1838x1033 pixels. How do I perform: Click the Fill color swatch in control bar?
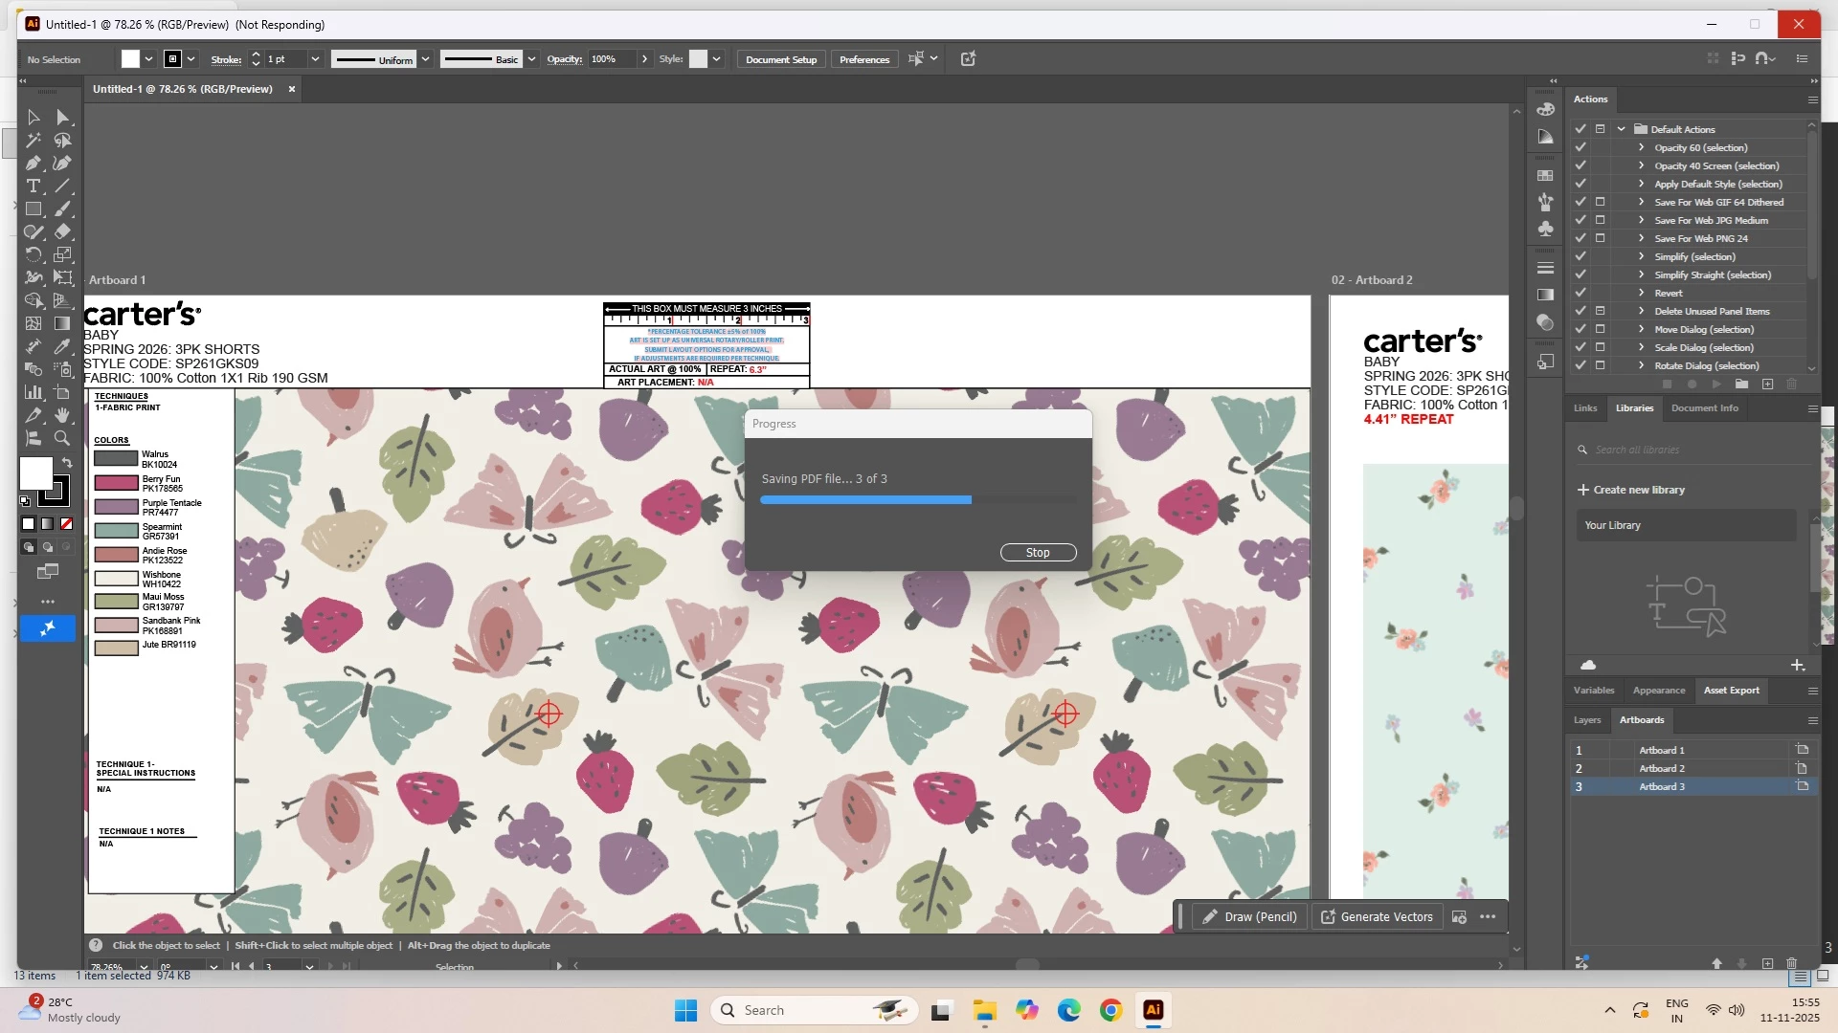click(130, 59)
